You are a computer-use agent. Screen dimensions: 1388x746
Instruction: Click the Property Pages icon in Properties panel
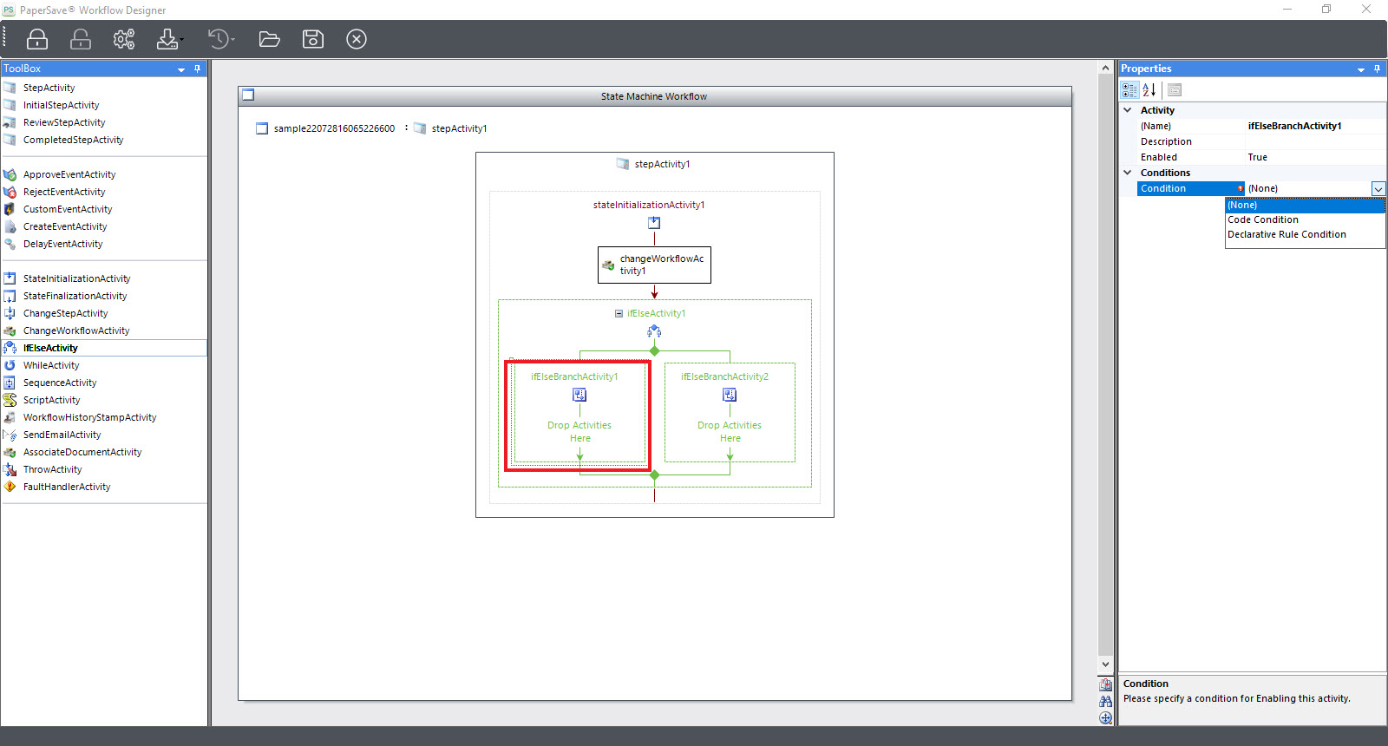[x=1175, y=89]
